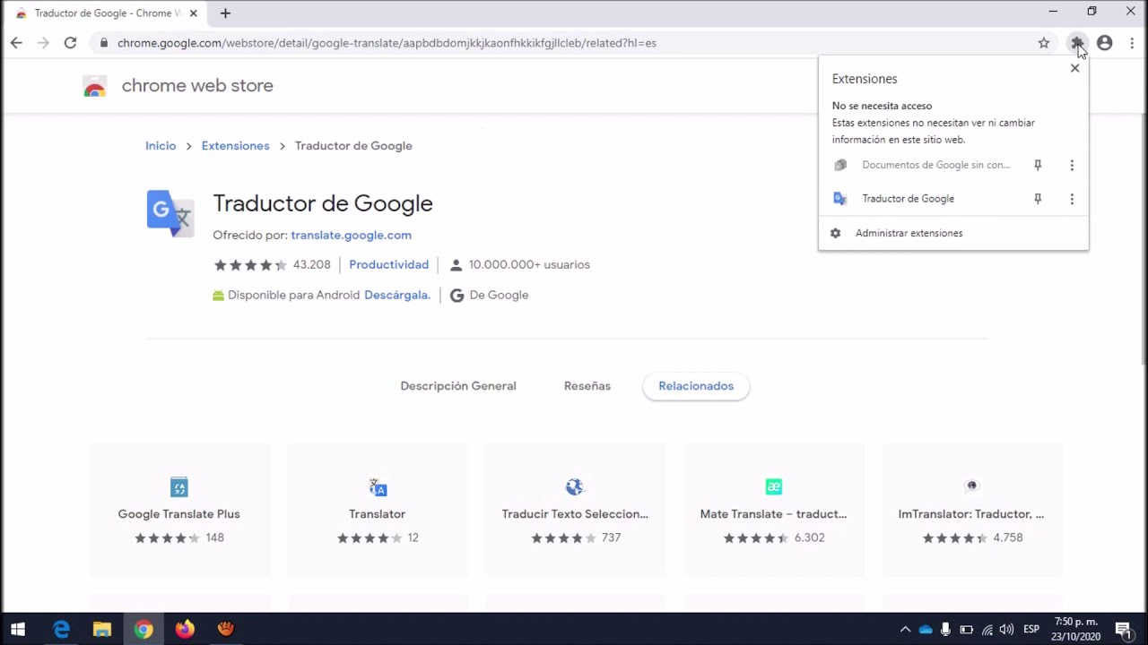Open a new browser tab

point(225,13)
